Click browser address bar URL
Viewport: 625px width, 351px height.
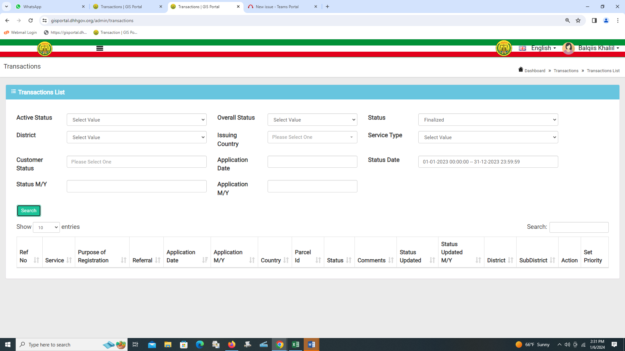coord(92,20)
